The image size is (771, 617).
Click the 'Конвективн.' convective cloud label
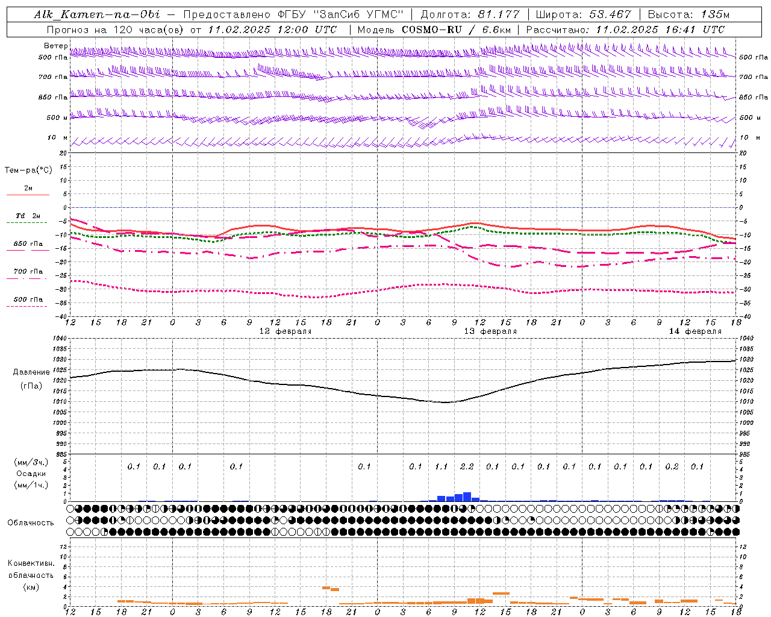(31, 563)
